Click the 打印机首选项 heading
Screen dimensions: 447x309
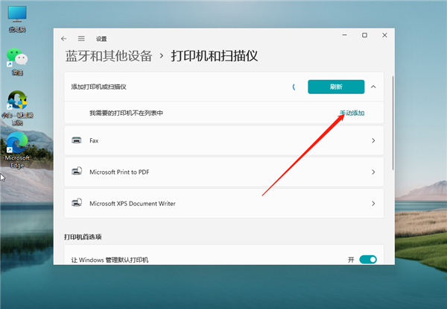(x=83, y=237)
